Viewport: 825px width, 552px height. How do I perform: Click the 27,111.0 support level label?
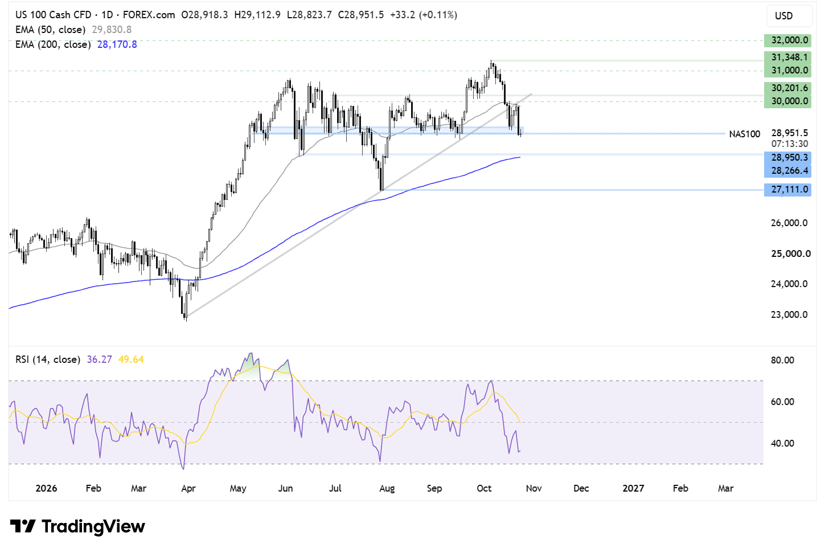788,189
